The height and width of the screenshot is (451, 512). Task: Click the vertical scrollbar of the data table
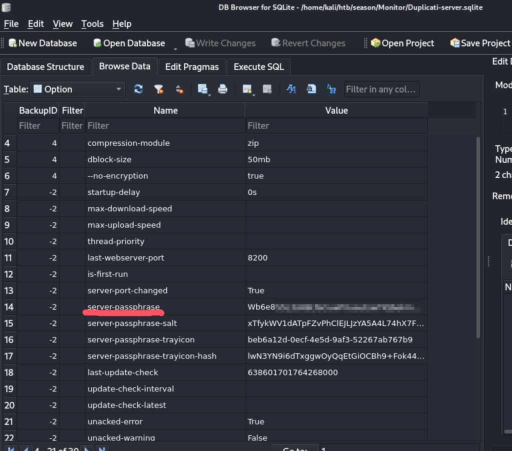click(x=478, y=237)
